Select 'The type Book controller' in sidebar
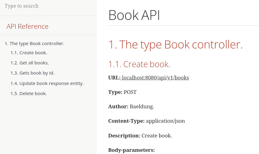Image resolution: width=259 pixels, height=154 pixels. (34, 44)
